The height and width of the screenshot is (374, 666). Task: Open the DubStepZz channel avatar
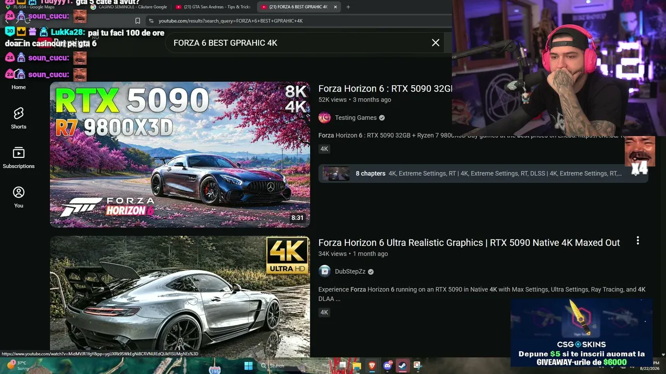pos(325,271)
